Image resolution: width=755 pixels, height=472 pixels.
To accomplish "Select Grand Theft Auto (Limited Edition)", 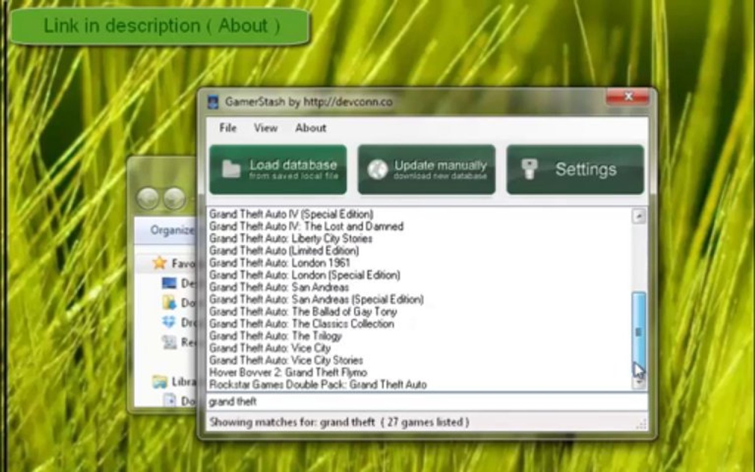I will (284, 251).
